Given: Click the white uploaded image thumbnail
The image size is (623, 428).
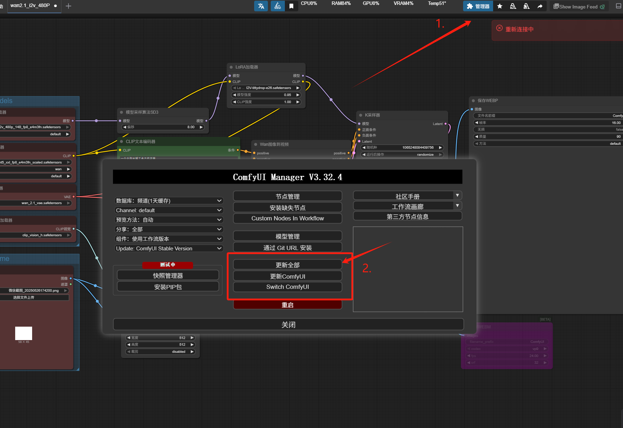Looking at the screenshot, I should tap(24, 333).
